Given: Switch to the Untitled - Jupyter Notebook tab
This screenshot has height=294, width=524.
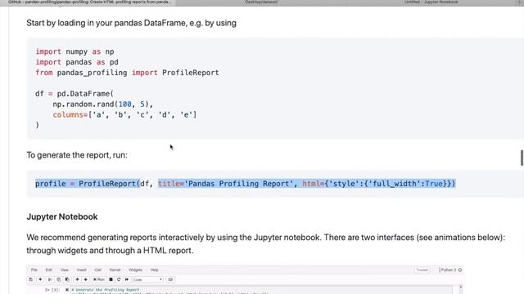Looking at the screenshot, I should [x=431, y=2].
